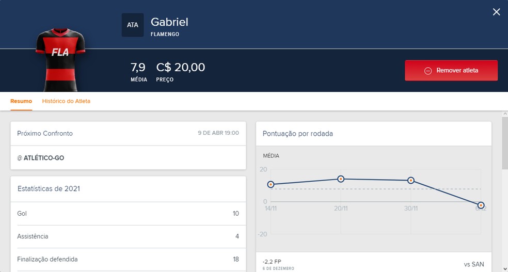Switch to Histórico do Atleta tab
The image size is (508, 272).
[x=66, y=101]
